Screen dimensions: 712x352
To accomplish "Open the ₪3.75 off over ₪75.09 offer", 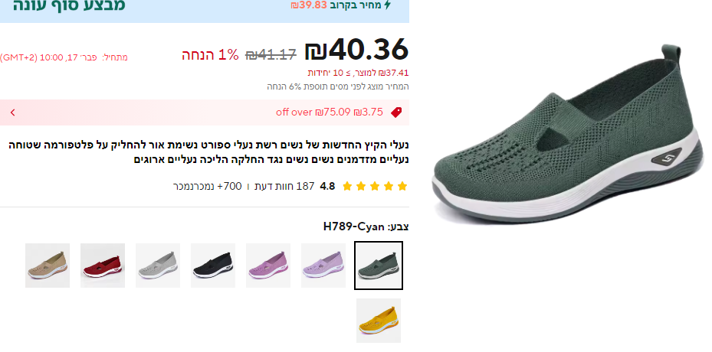I will click(x=330, y=112).
